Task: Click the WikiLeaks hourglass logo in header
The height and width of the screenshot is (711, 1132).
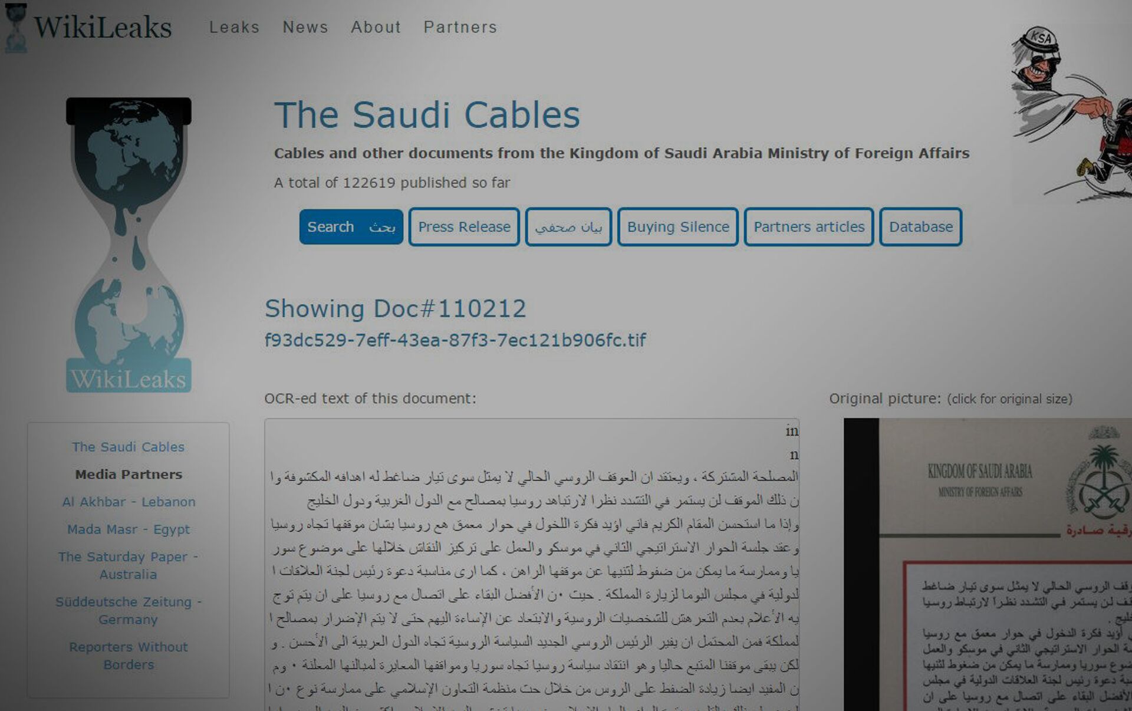Action: pos(16,28)
